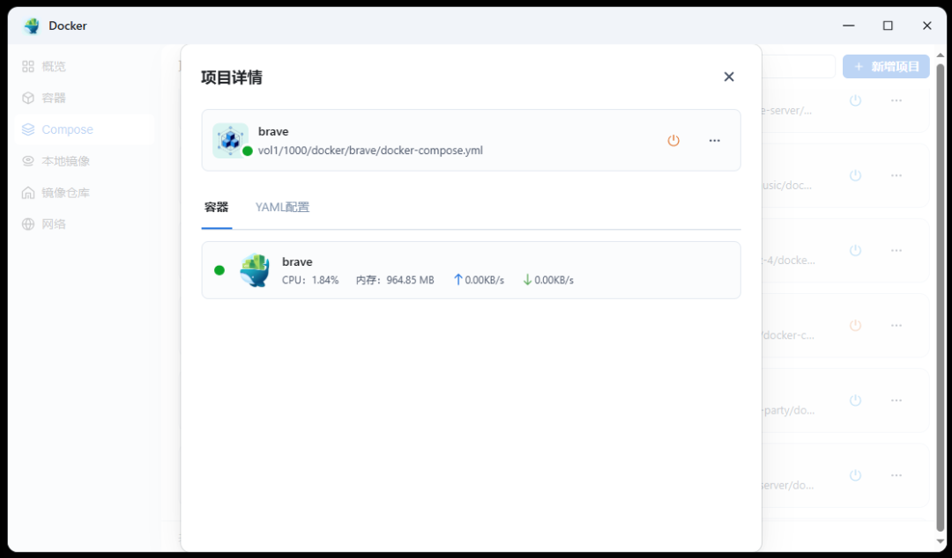Screen dimensions: 952x558
Task: Stop the brave project with power icon
Action: click(673, 140)
